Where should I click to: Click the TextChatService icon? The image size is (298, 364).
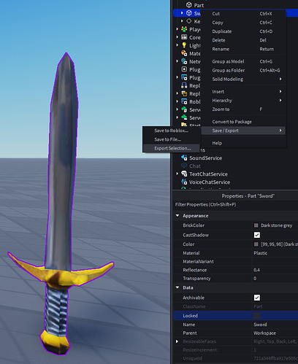pyautogui.click(x=184, y=174)
